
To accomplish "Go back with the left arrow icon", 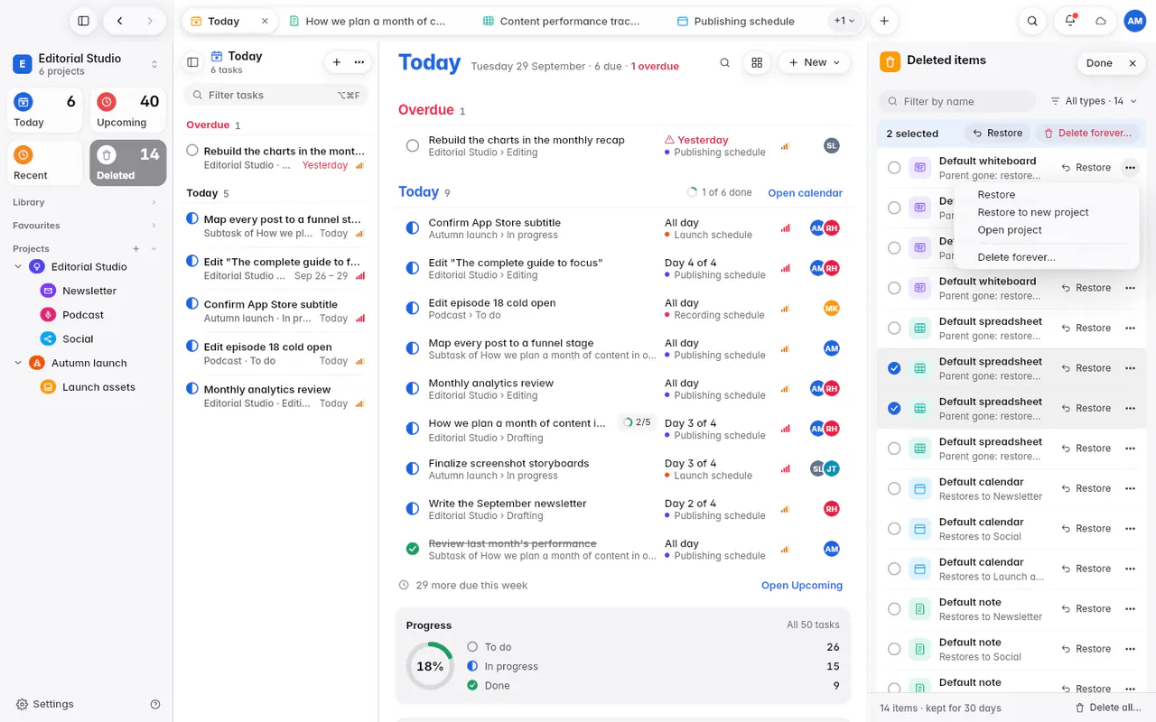I will 119,21.
